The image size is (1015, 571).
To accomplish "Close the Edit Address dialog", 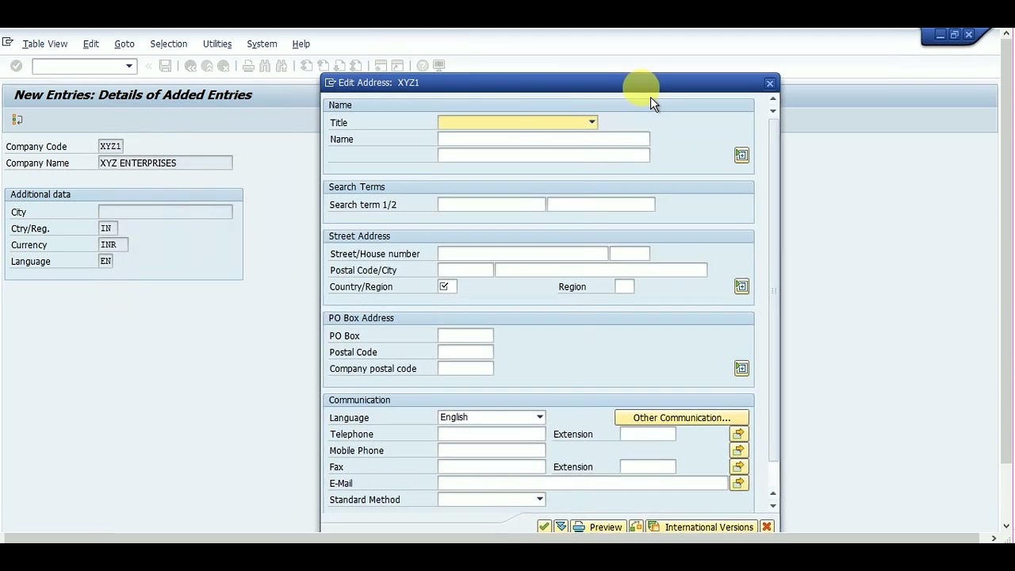I will tap(770, 83).
